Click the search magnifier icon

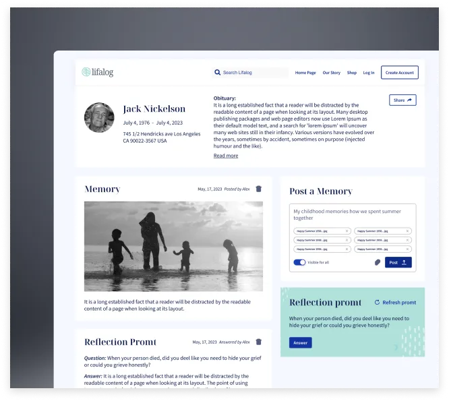pos(217,73)
